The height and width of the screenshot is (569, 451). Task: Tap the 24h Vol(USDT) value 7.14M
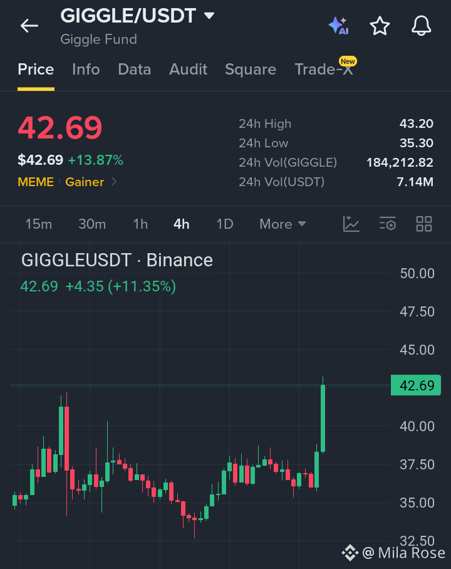point(415,182)
